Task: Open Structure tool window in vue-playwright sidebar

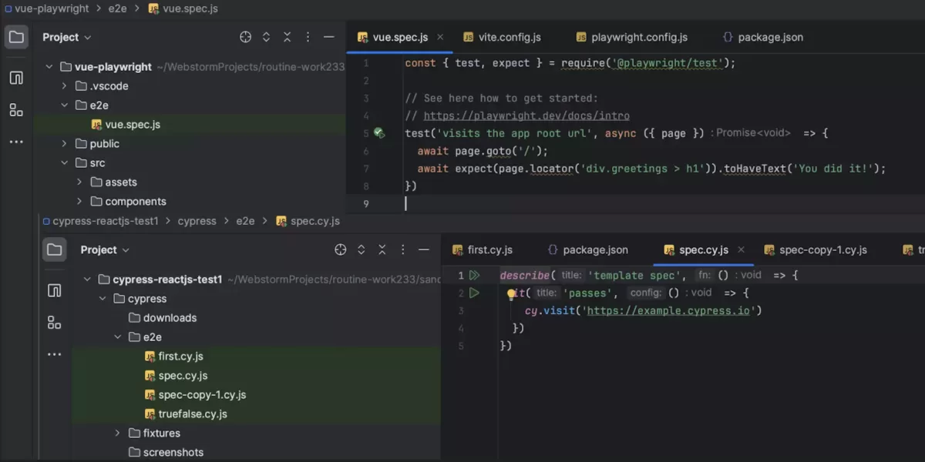Action: coord(16,78)
